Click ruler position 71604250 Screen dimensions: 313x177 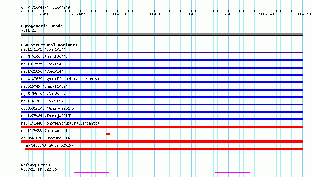(302, 14)
